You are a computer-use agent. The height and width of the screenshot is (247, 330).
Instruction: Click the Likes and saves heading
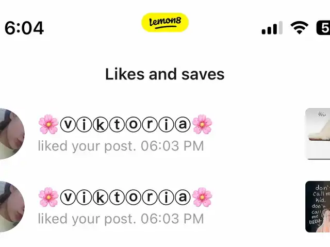165,74
